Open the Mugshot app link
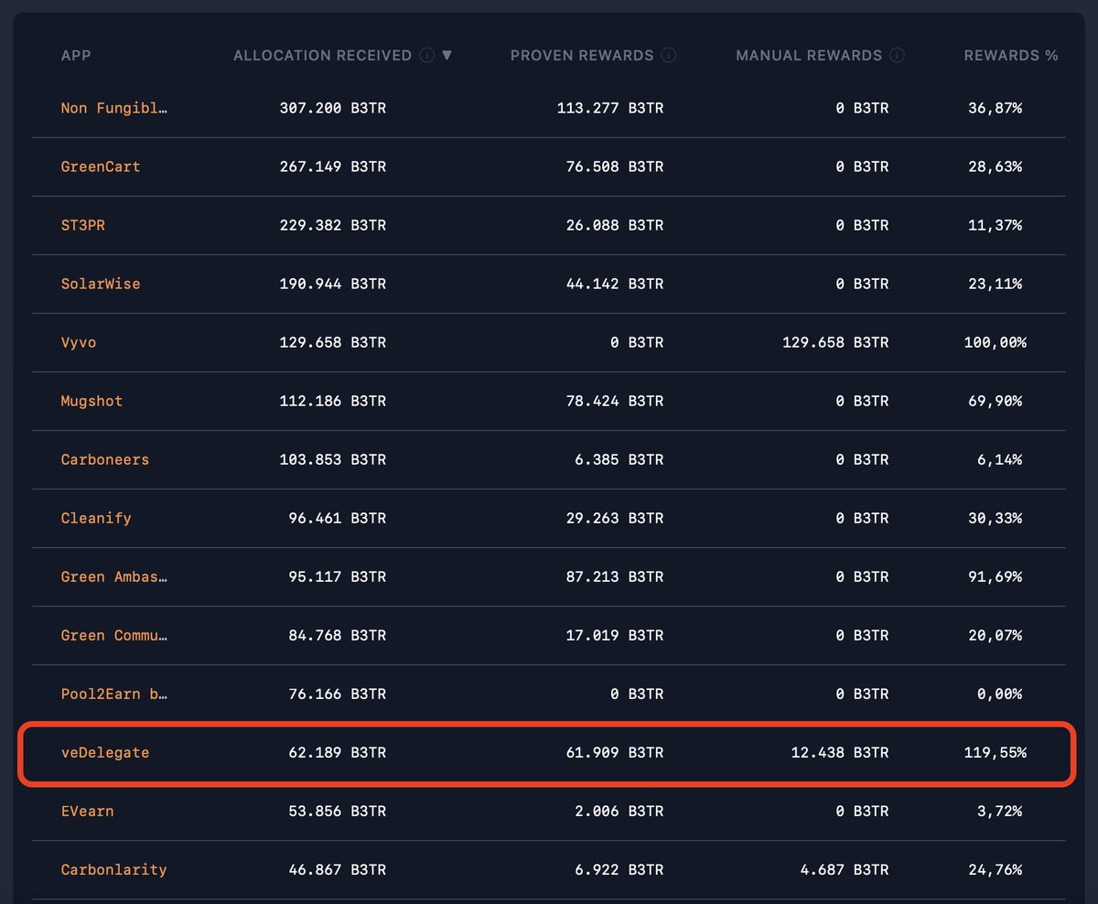 pos(91,401)
